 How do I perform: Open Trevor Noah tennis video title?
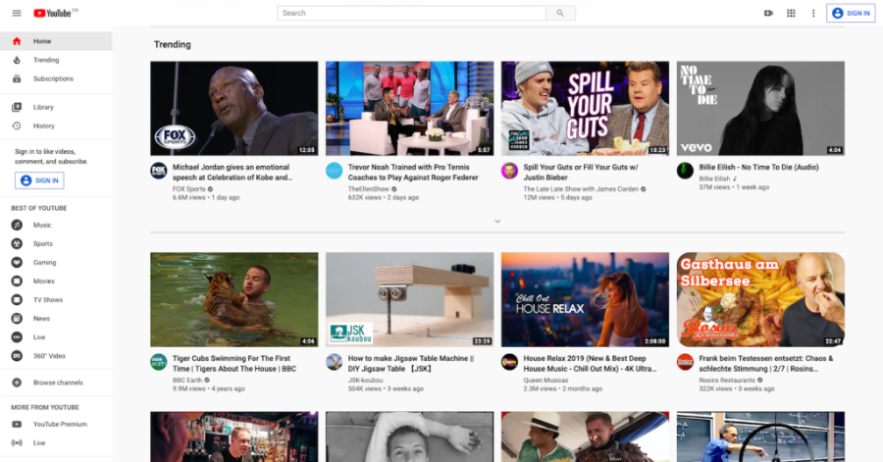(413, 173)
